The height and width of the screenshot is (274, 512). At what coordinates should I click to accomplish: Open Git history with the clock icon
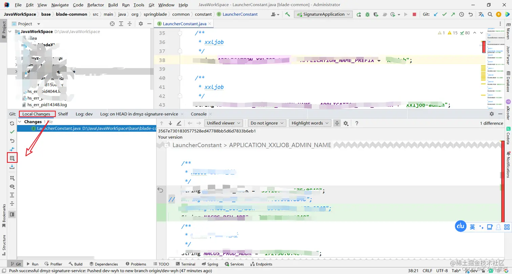pyautogui.click(x=462, y=15)
